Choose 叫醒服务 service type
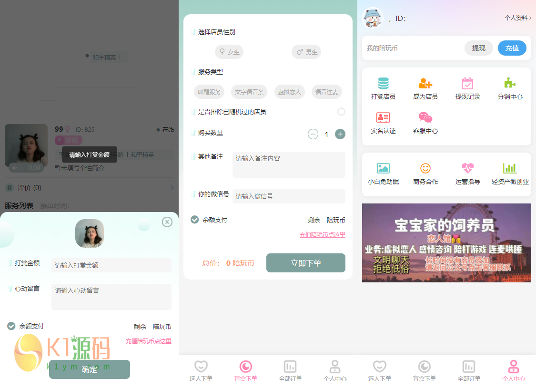The height and width of the screenshot is (386, 536). tap(209, 92)
